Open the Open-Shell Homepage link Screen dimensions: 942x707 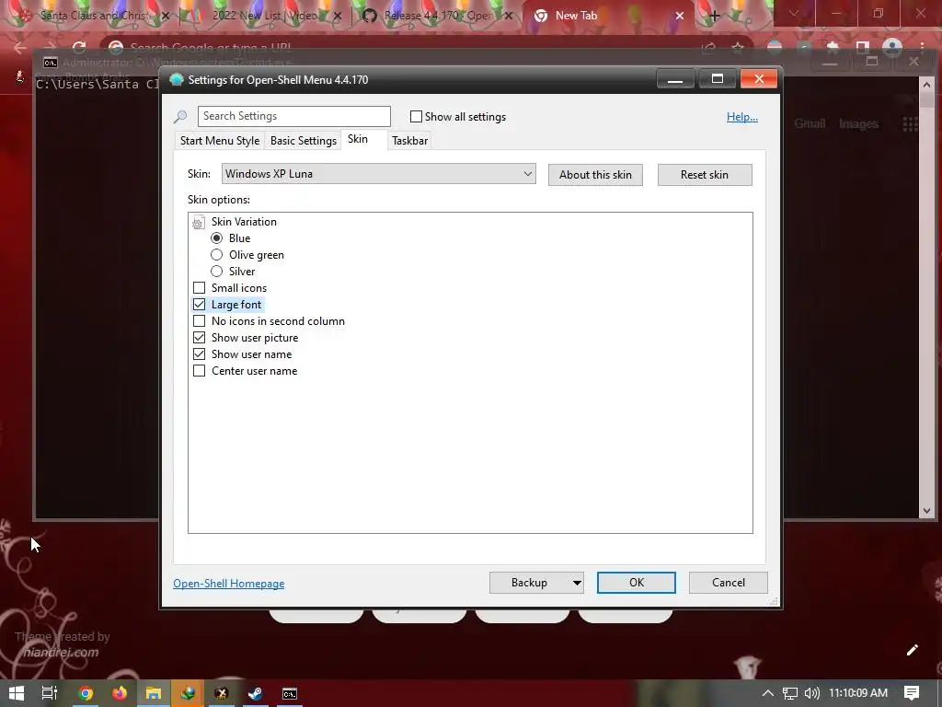(x=228, y=583)
